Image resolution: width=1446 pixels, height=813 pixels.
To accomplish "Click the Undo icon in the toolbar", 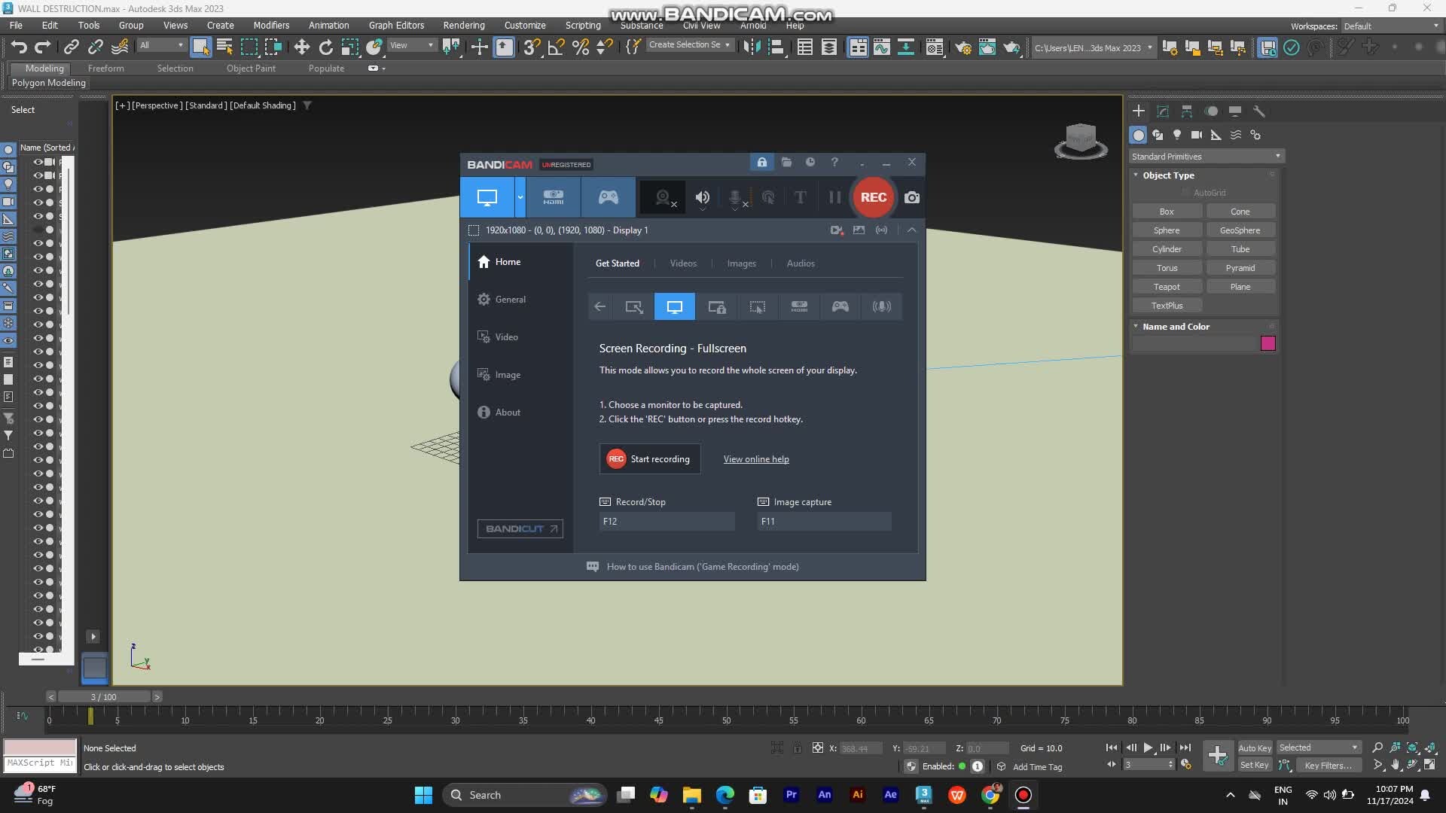I will point(19,47).
